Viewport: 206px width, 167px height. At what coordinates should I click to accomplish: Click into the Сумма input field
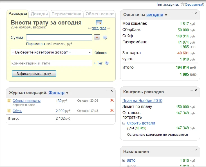click(59, 37)
